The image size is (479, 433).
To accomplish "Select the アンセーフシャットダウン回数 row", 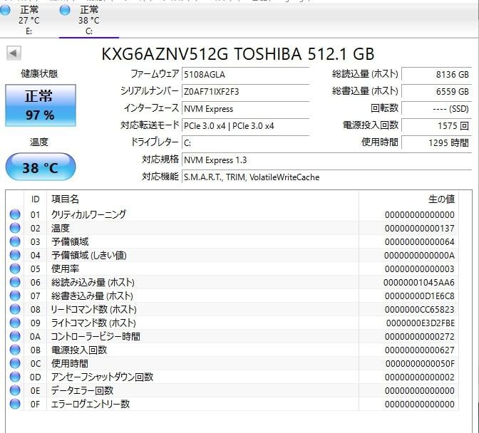I will [x=232, y=377].
